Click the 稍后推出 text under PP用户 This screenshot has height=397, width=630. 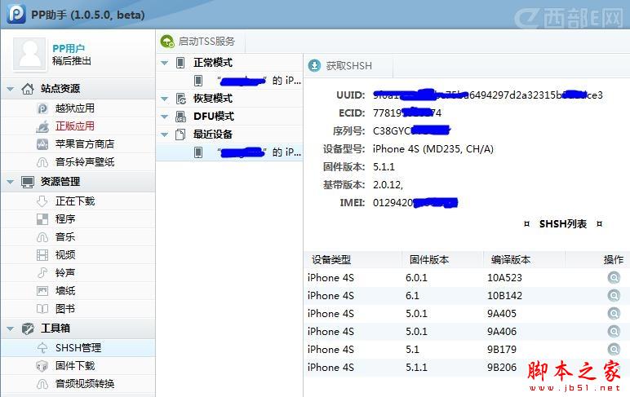pos(72,61)
